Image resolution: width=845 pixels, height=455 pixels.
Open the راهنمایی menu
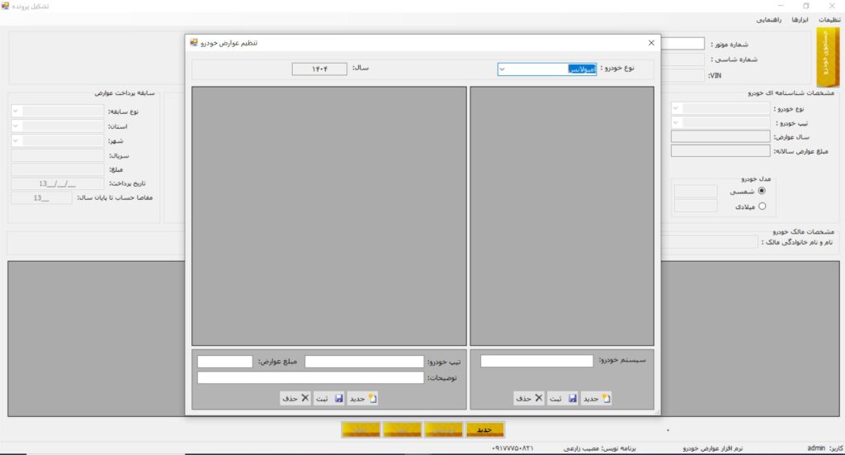770,20
